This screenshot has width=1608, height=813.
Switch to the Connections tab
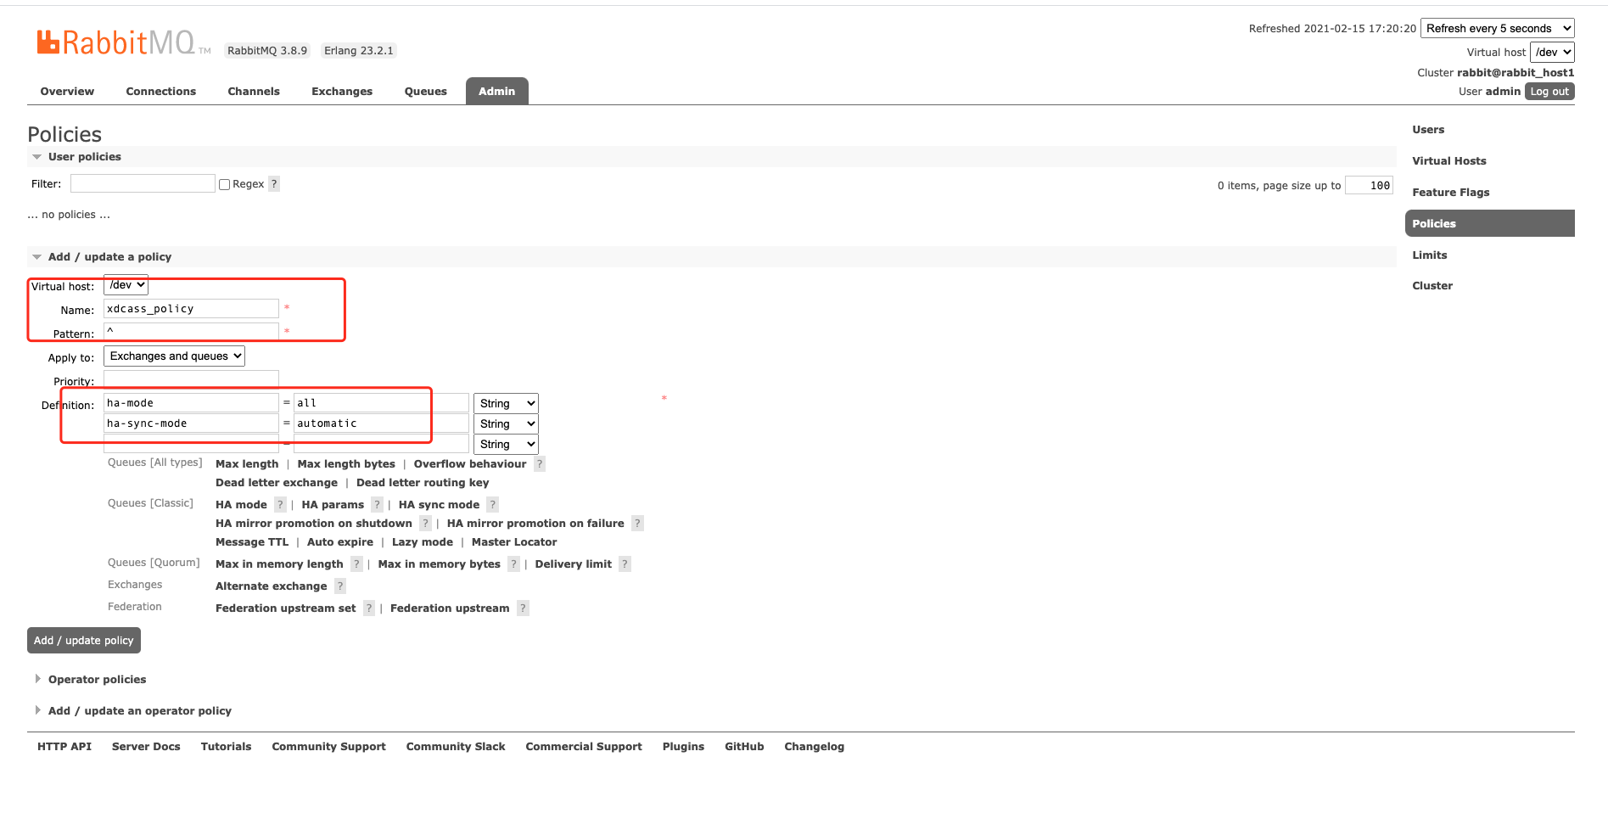161,92
